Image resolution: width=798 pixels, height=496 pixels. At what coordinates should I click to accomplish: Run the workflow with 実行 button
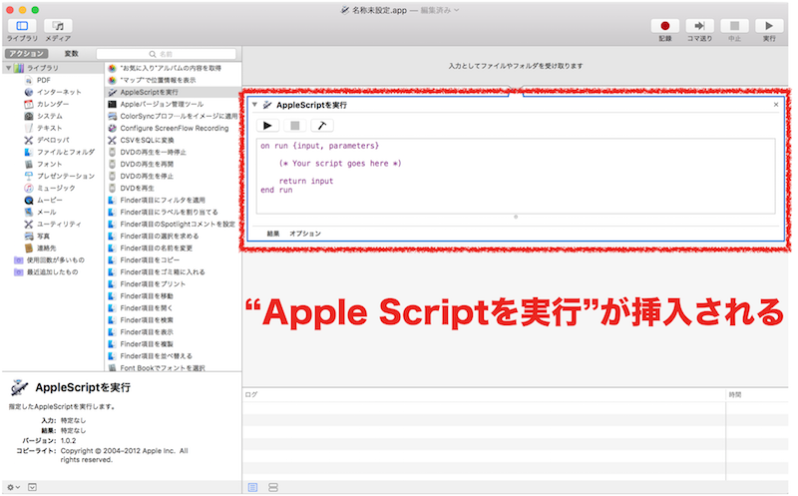(768, 26)
